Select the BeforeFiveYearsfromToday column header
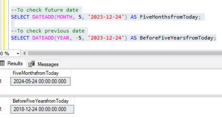This screenshot has width=222, height=118. (41, 101)
